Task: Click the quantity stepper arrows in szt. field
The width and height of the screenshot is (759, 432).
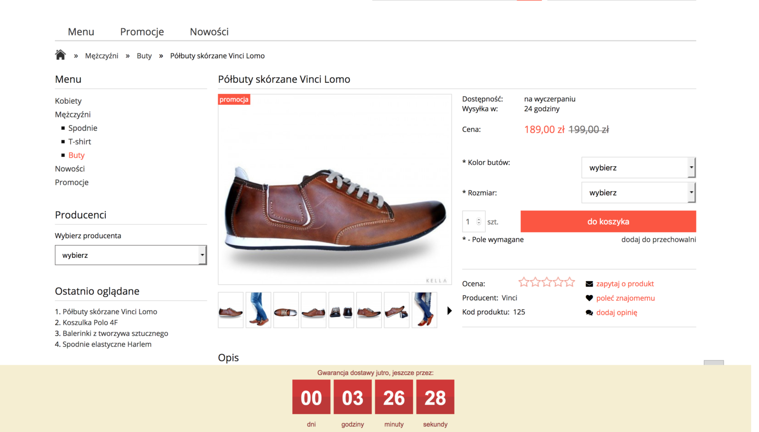Action: (x=479, y=222)
